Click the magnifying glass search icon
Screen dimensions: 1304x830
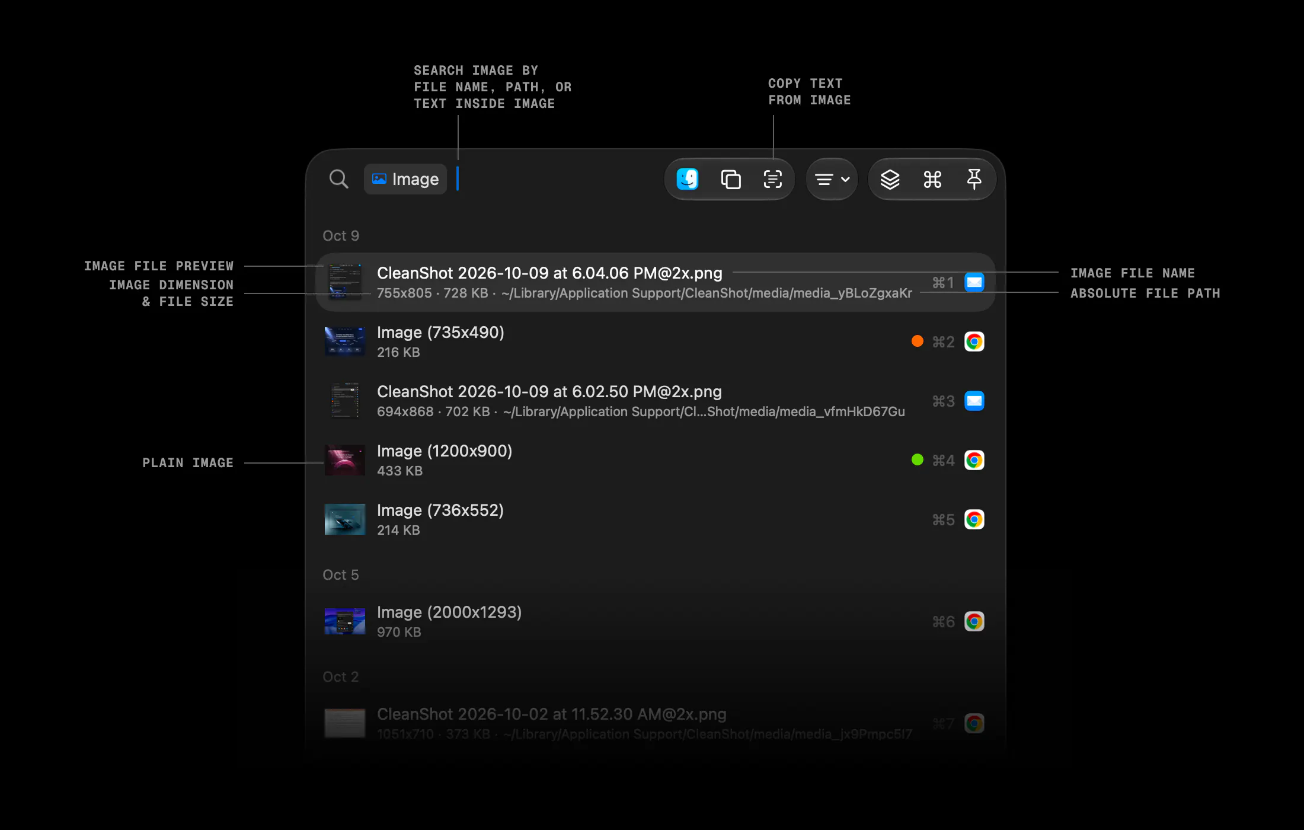(x=338, y=179)
